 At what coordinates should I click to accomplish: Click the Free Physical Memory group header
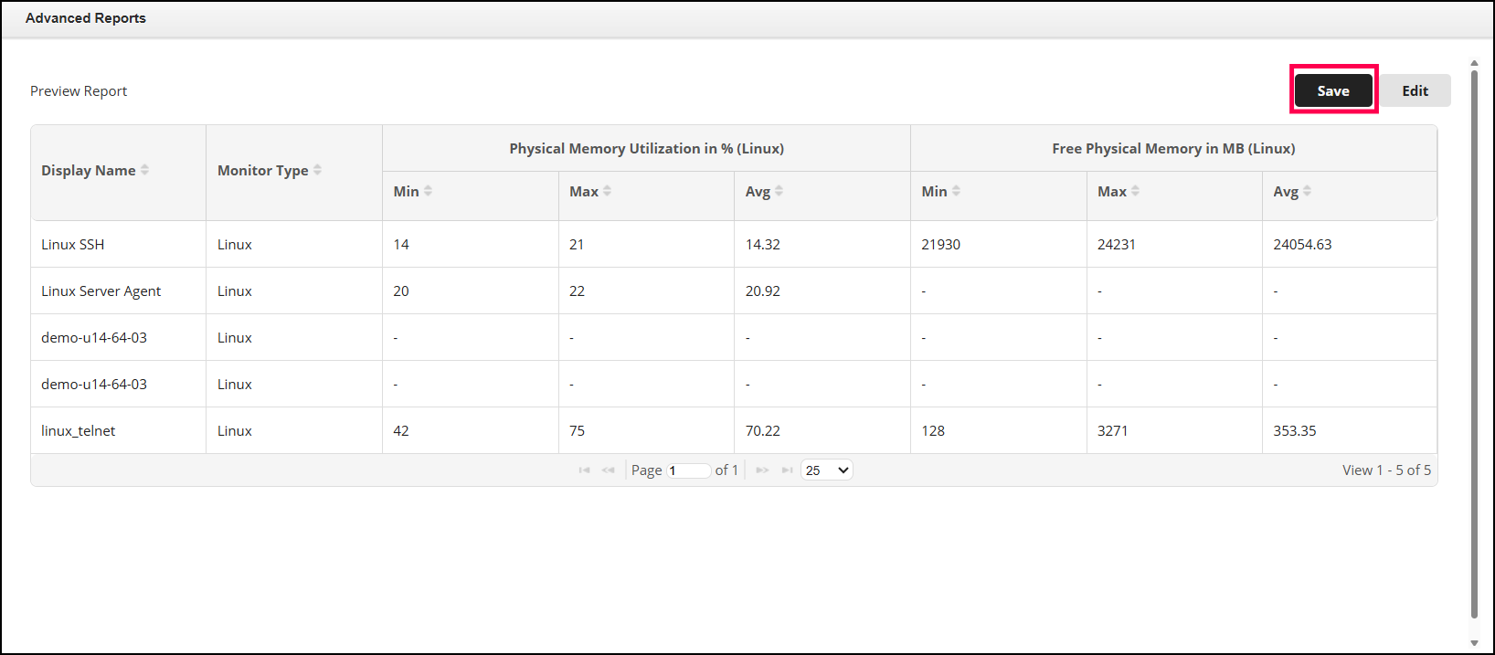(1173, 148)
